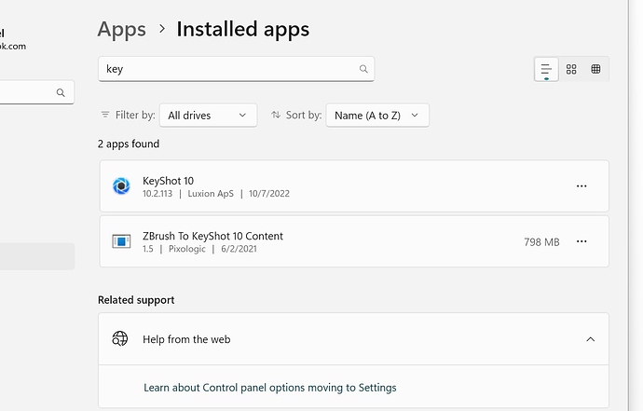Switch to grid view layout

click(571, 69)
